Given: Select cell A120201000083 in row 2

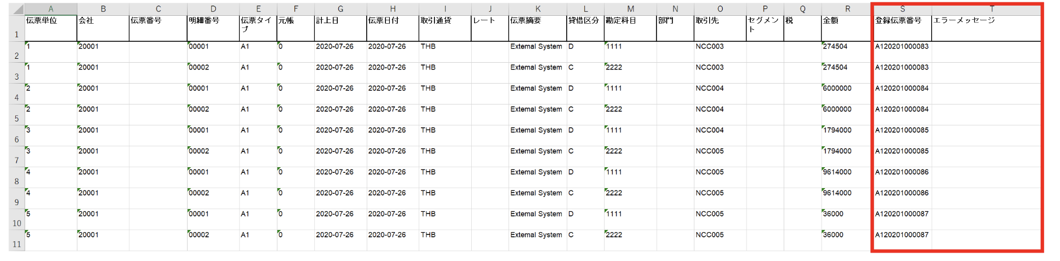Looking at the screenshot, I should [902, 47].
